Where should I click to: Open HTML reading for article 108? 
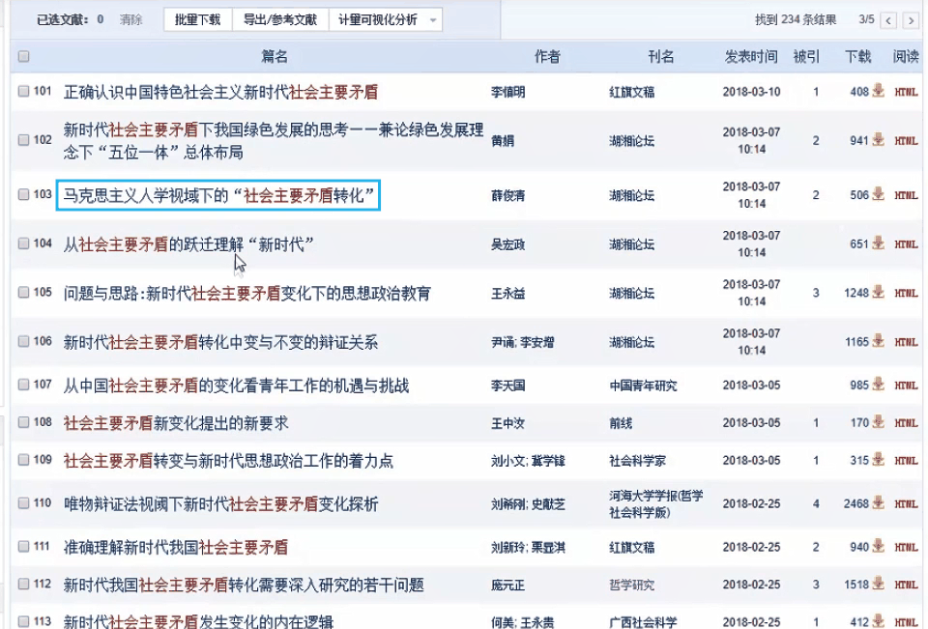[x=906, y=423]
